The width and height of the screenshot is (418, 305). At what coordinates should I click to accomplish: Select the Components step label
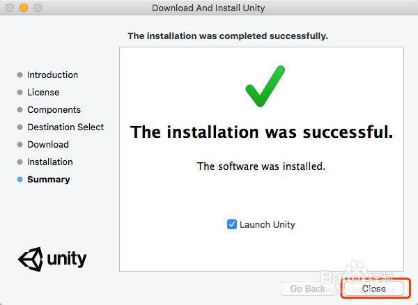(x=54, y=110)
